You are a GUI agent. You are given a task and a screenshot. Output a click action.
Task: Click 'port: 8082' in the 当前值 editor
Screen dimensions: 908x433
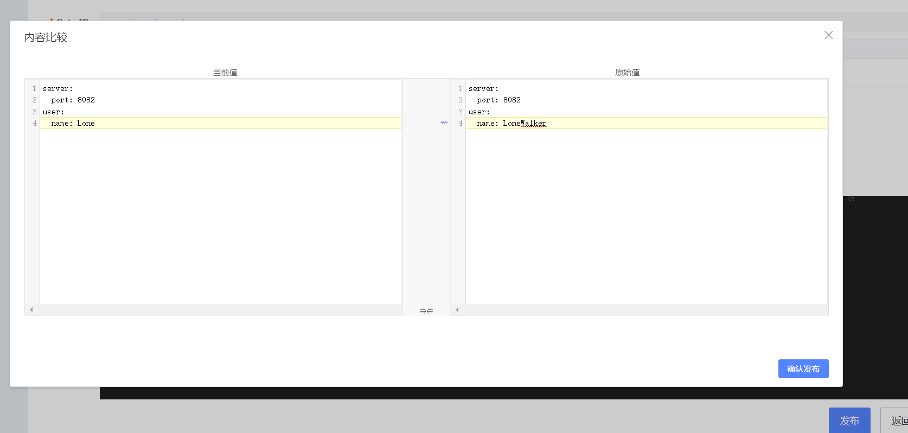(x=73, y=100)
